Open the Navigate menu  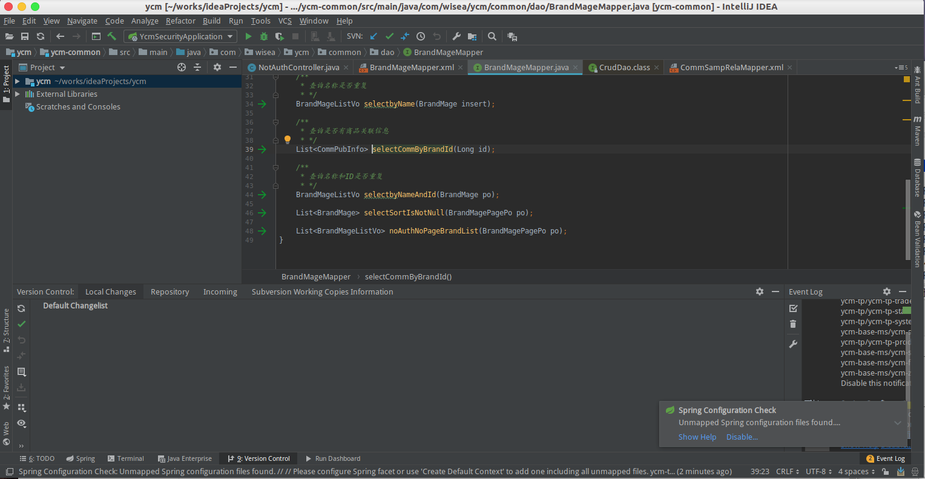(x=82, y=21)
